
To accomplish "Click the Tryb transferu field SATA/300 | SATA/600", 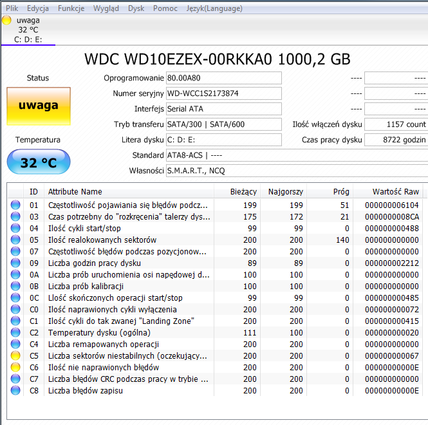I will 224,124.
